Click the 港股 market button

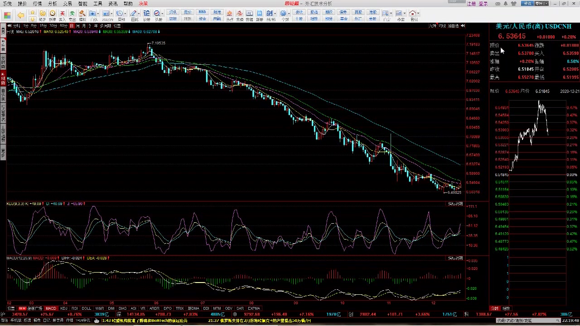[372, 12]
